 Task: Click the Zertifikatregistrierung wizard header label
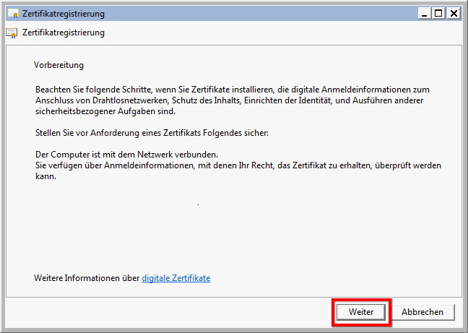[64, 33]
